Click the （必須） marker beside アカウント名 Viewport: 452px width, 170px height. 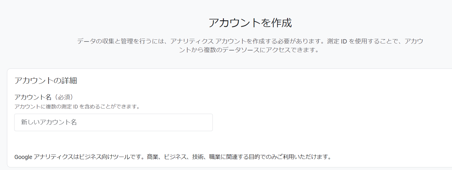coord(63,97)
